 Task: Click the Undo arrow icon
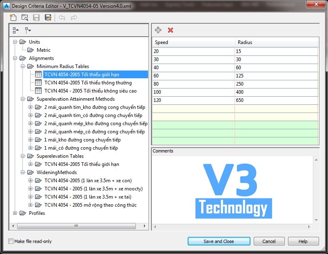(x=62, y=18)
